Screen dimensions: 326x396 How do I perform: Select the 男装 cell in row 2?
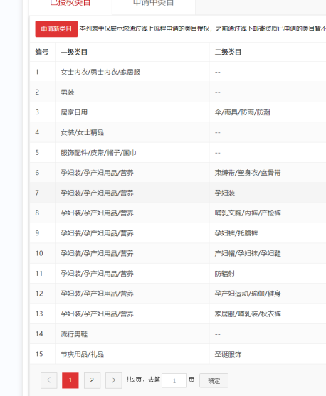(132, 92)
